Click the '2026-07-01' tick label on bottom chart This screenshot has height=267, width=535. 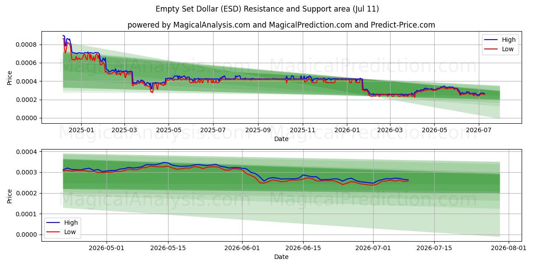click(x=373, y=248)
